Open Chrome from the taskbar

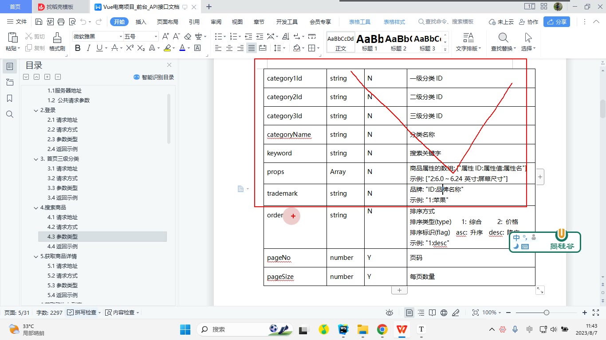(382, 329)
